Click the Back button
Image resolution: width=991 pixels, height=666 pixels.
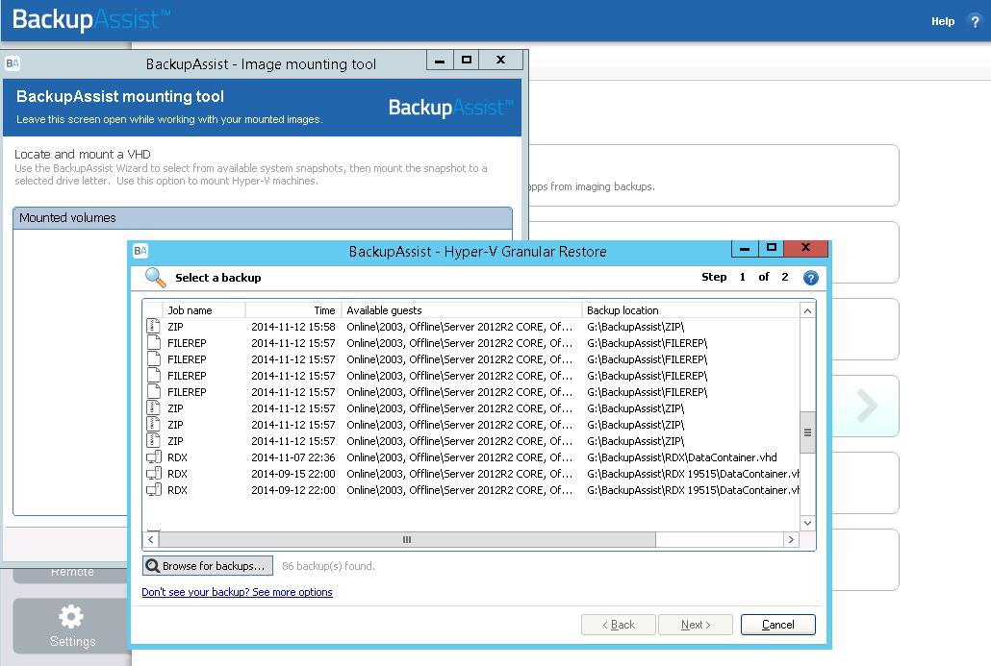[x=619, y=625]
